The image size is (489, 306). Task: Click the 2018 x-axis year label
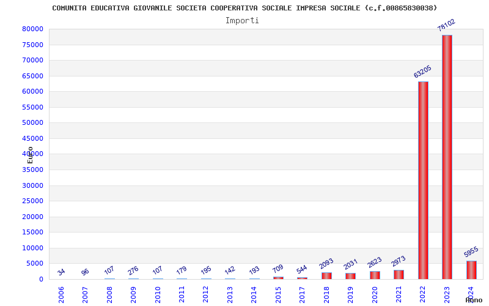[326, 294]
